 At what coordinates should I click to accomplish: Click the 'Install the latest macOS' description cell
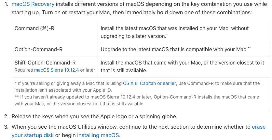pos(184,32)
